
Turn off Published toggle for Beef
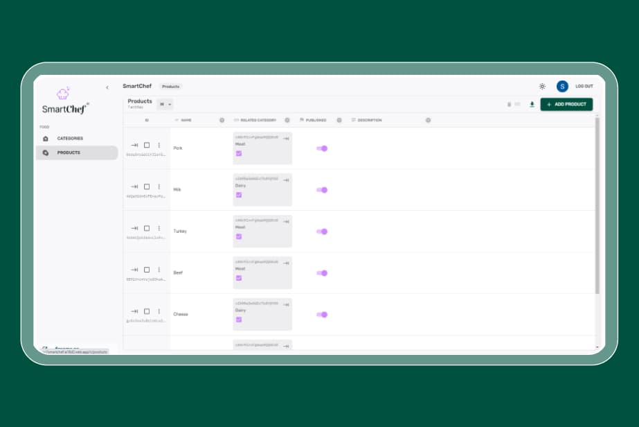322,274
